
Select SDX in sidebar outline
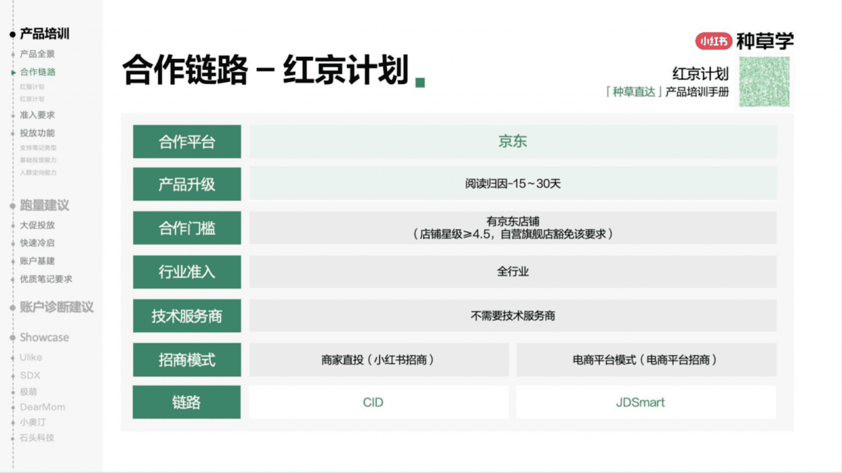click(30, 375)
